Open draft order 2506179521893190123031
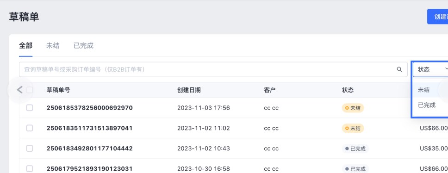This screenshot has height=173, width=448. coord(89,169)
